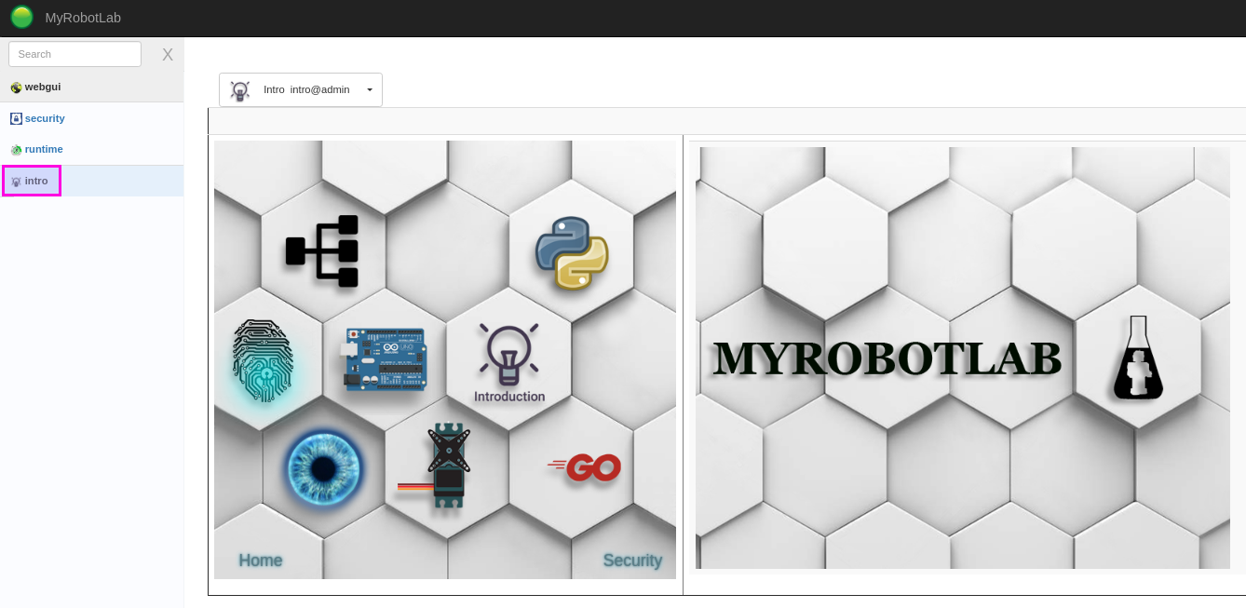Click the webgui globe icon
The image size is (1246, 608).
[16, 88]
